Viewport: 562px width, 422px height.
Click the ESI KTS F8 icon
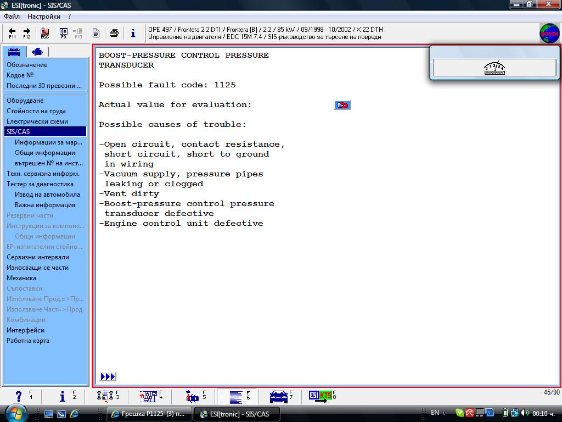(321, 396)
